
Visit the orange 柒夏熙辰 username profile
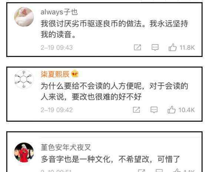(x=55, y=74)
